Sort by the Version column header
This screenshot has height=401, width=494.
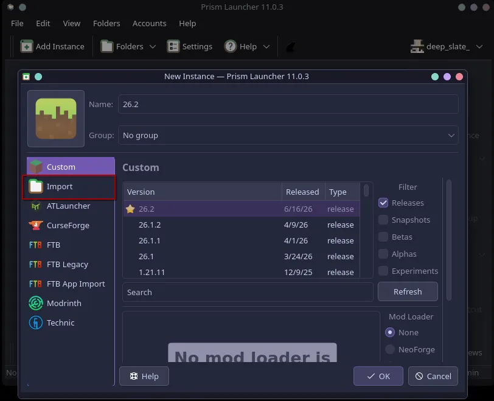203,192
